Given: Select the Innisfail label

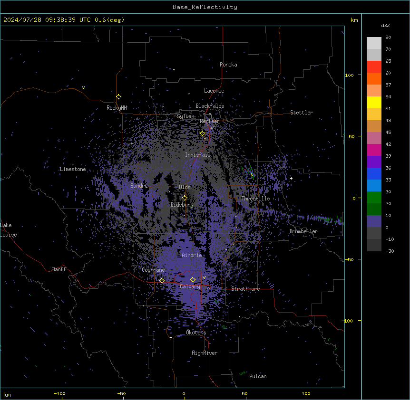Looking at the screenshot, I should pyautogui.click(x=197, y=155).
